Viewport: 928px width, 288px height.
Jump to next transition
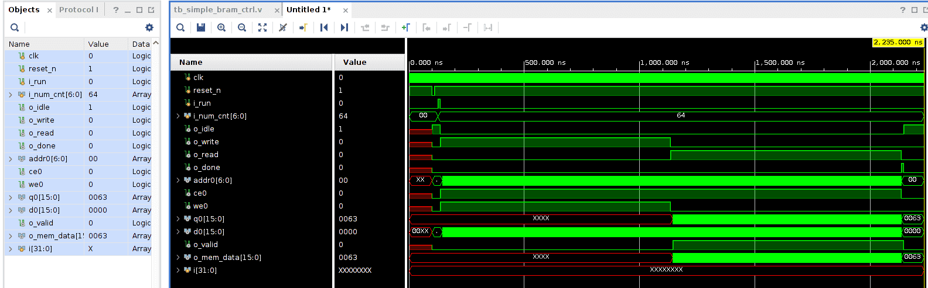tap(385, 27)
